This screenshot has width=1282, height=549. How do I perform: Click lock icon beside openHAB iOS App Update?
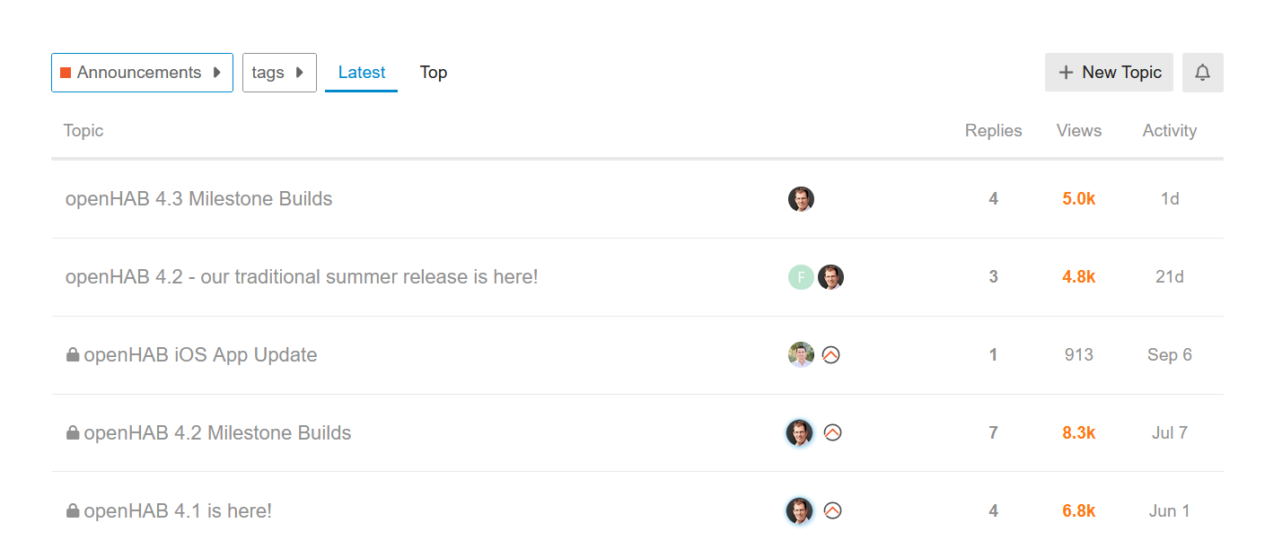[x=73, y=355]
